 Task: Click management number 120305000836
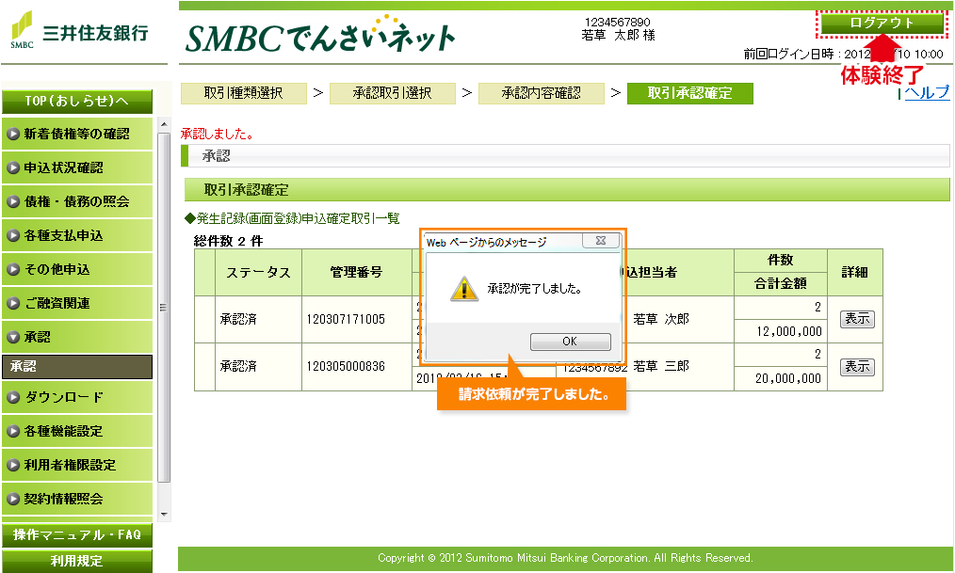346,366
